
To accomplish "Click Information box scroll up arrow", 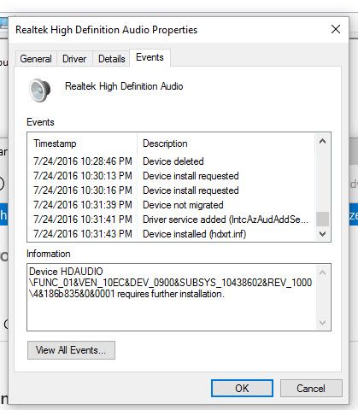I will [323, 273].
